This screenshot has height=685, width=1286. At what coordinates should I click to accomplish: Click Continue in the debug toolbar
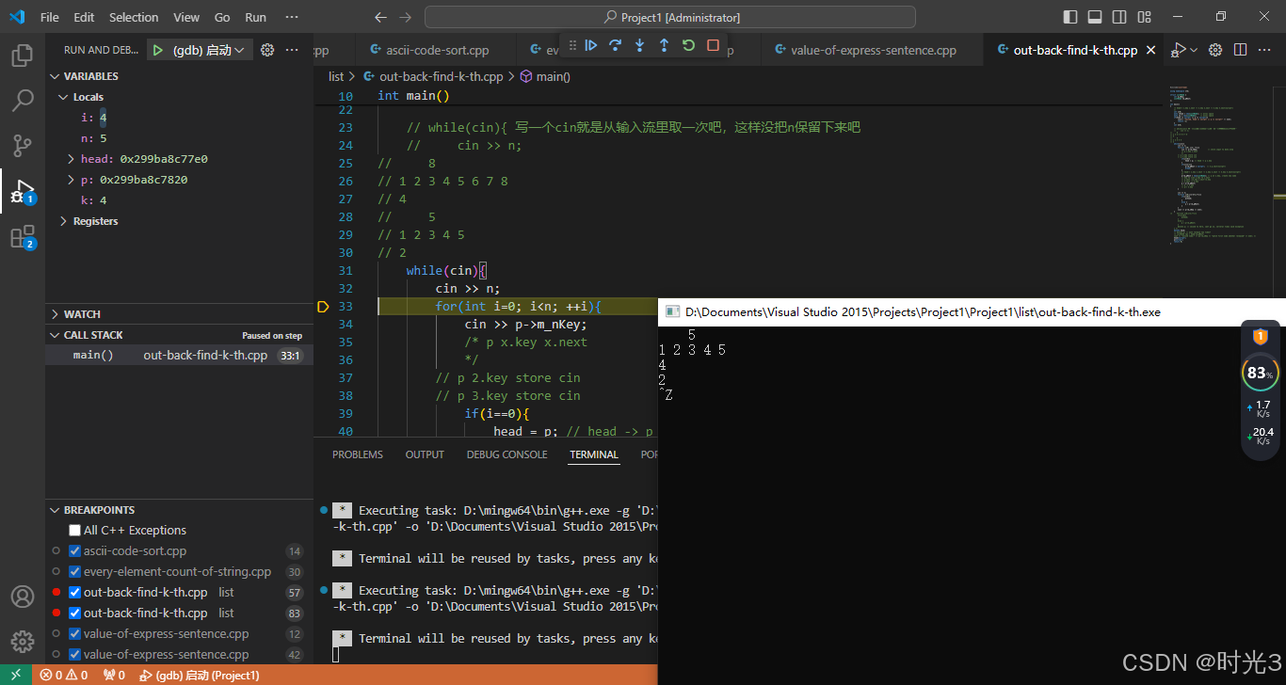click(591, 45)
